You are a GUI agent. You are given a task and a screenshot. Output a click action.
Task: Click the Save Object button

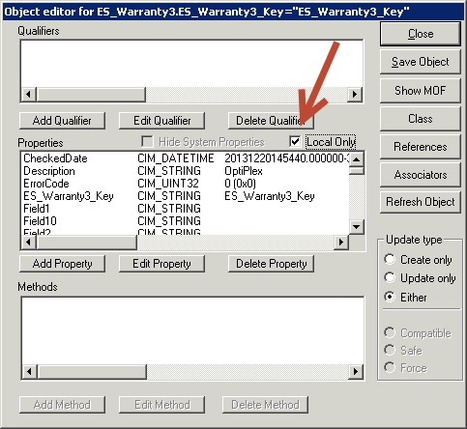421,62
